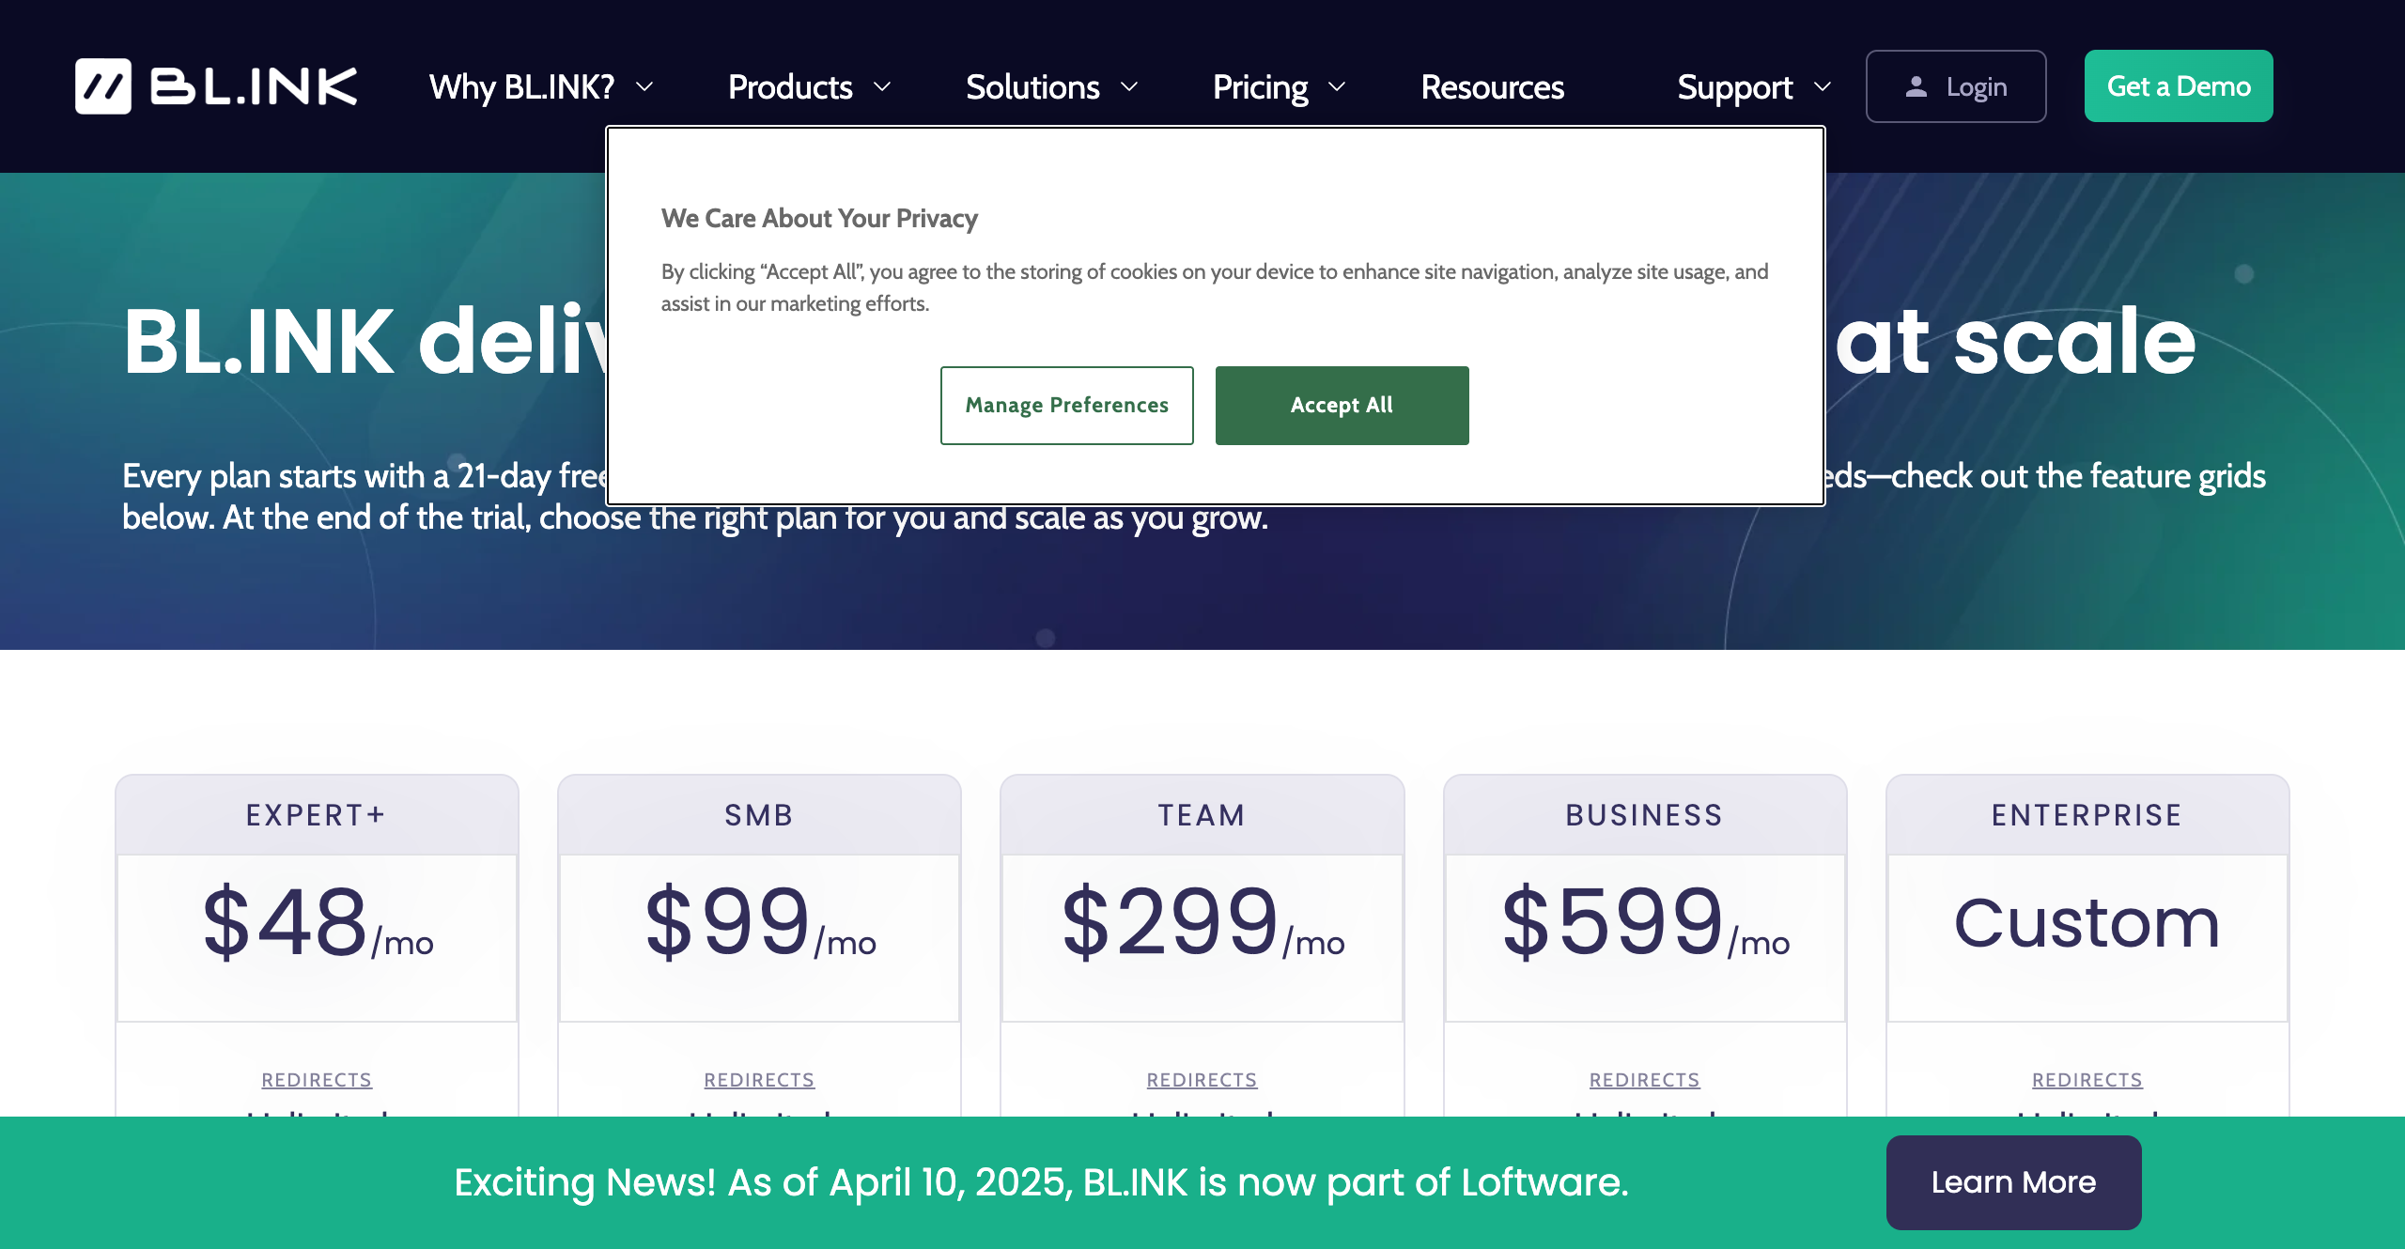The height and width of the screenshot is (1249, 2405).
Task: Click Learn More in the news banner
Action: click(x=2013, y=1182)
